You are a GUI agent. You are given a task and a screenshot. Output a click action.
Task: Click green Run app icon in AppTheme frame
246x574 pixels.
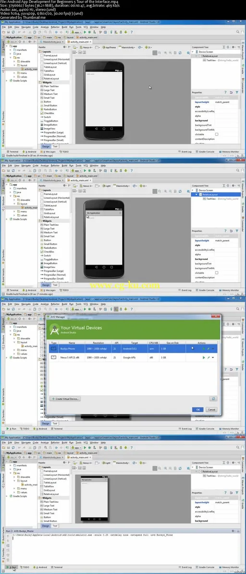click(x=85, y=32)
